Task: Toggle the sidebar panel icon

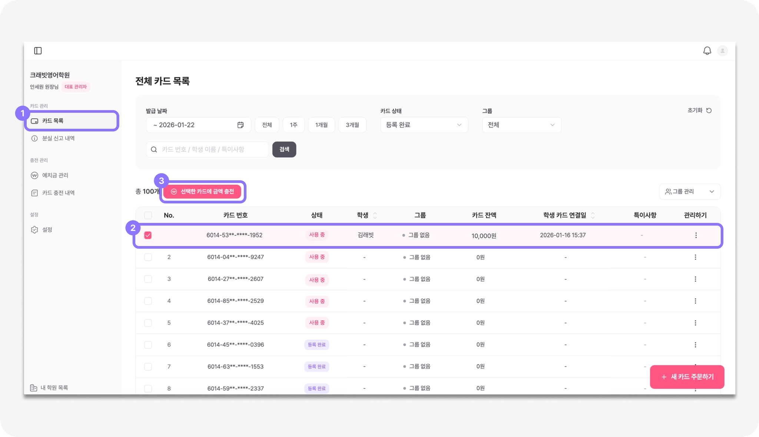Action: coord(38,51)
